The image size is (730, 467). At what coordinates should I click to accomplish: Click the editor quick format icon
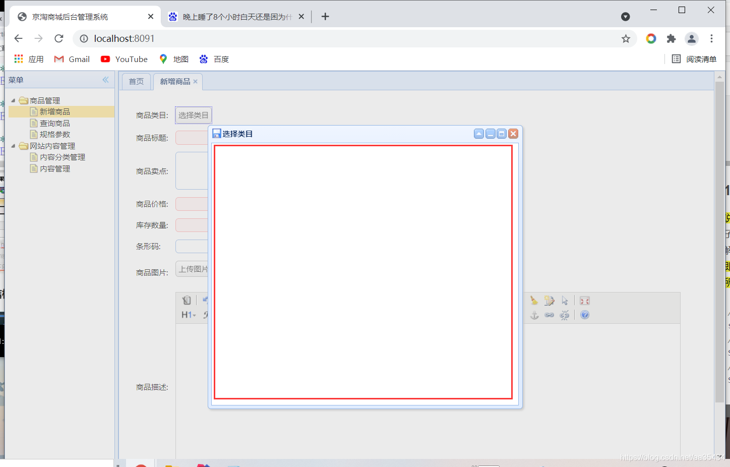tap(550, 301)
